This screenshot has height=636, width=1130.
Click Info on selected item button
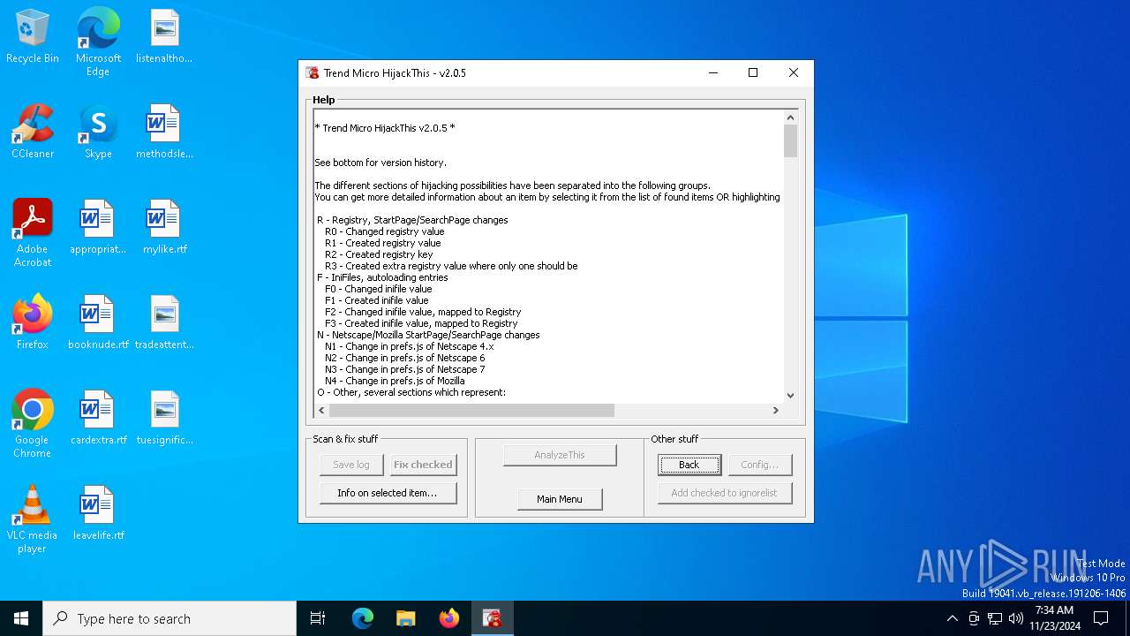[x=388, y=493]
